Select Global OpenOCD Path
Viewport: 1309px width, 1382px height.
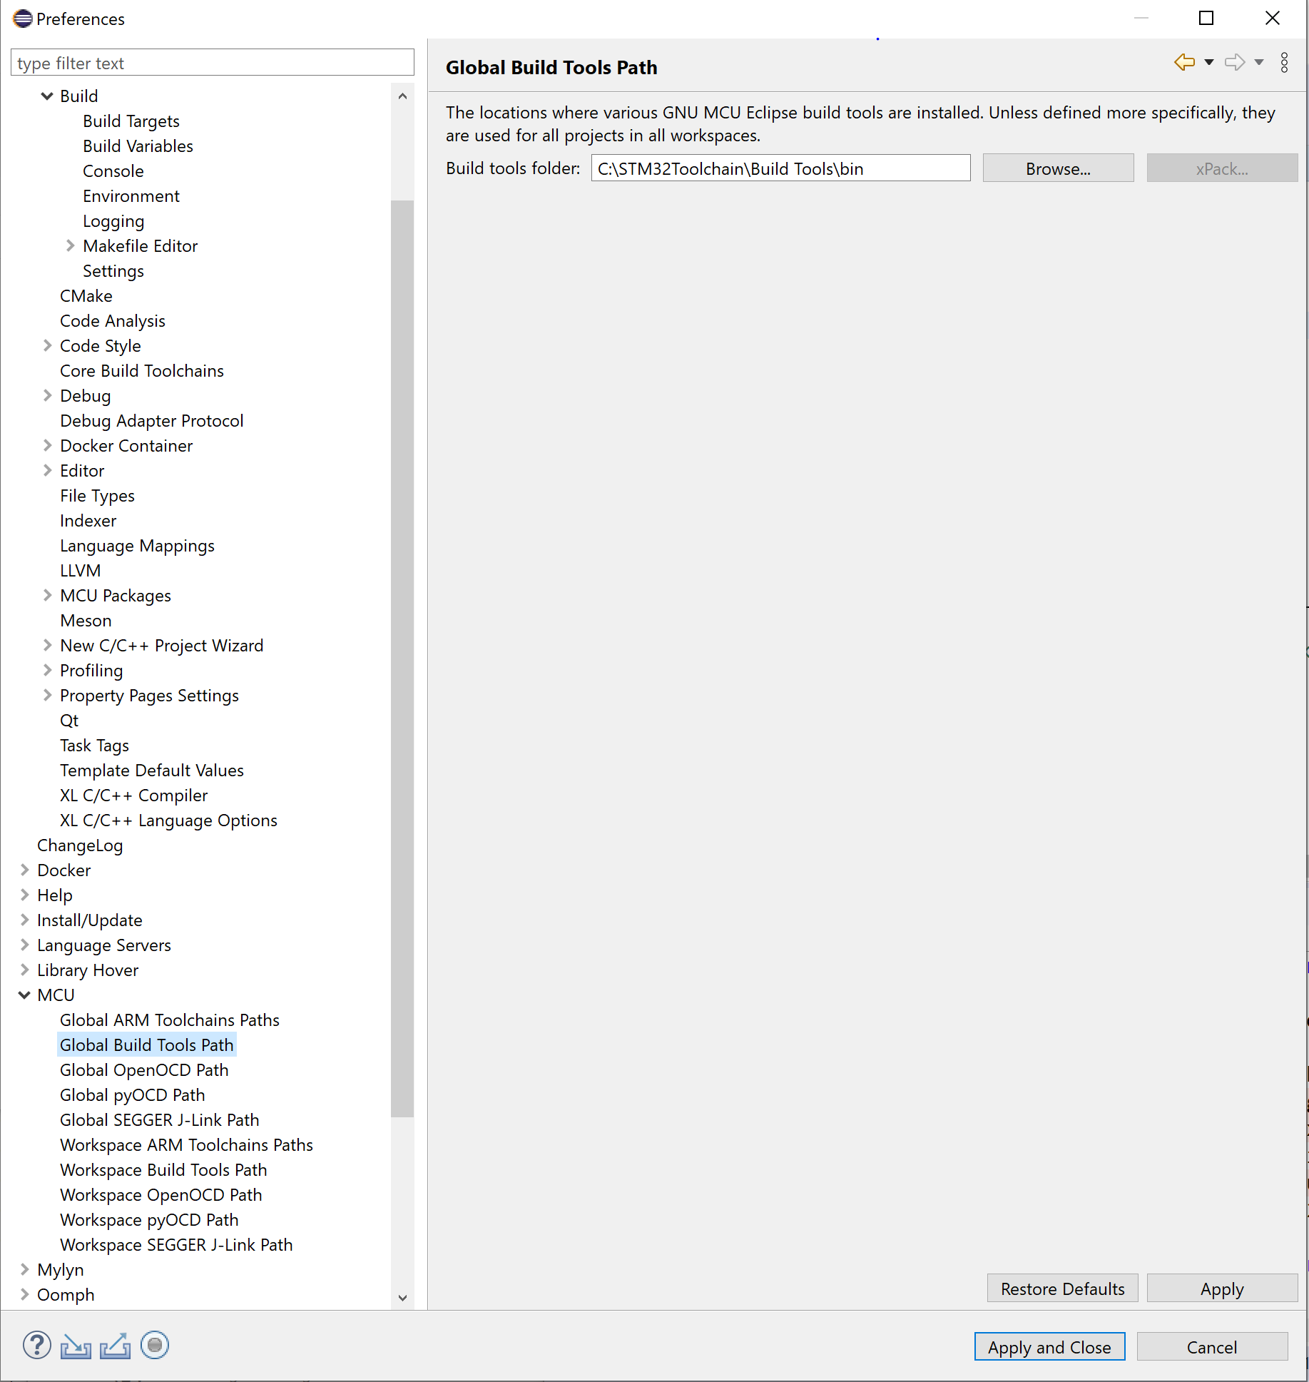click(x=144, y=1069)
